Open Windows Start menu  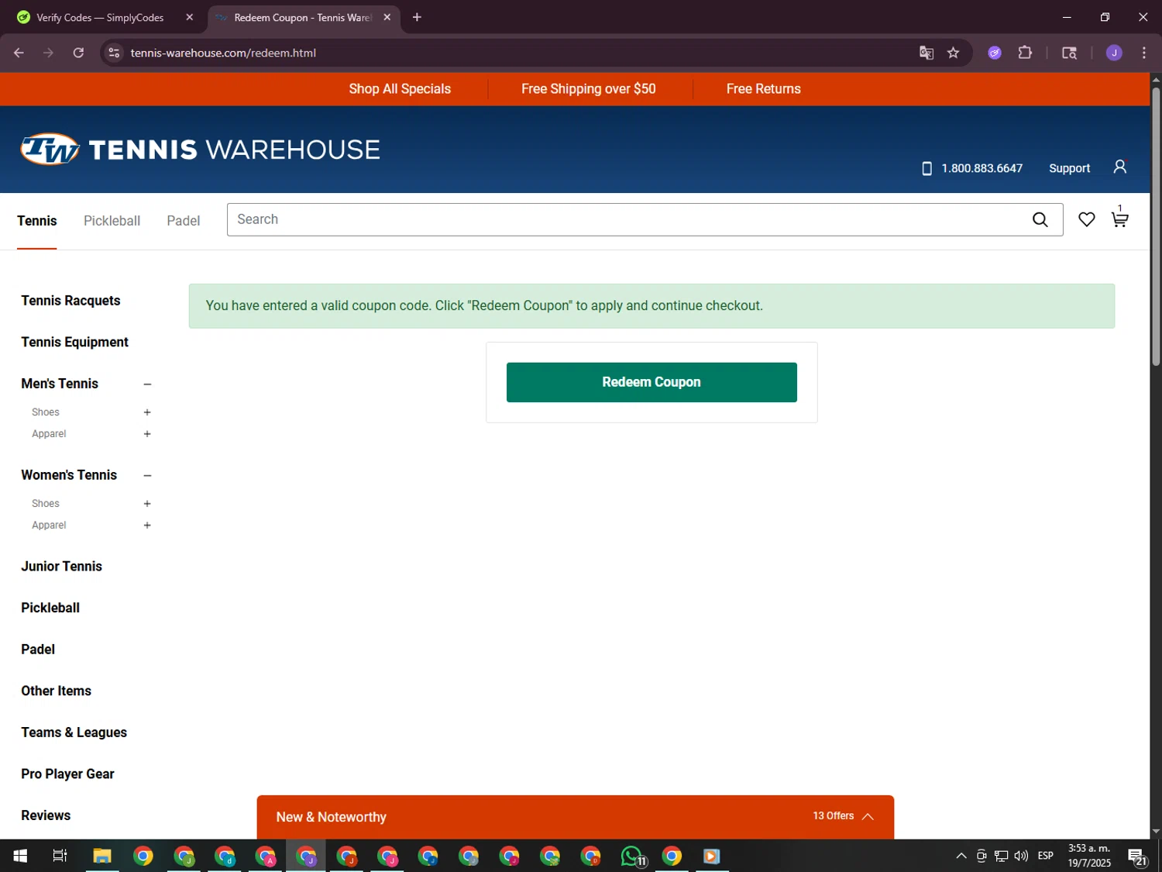[20, 856]
